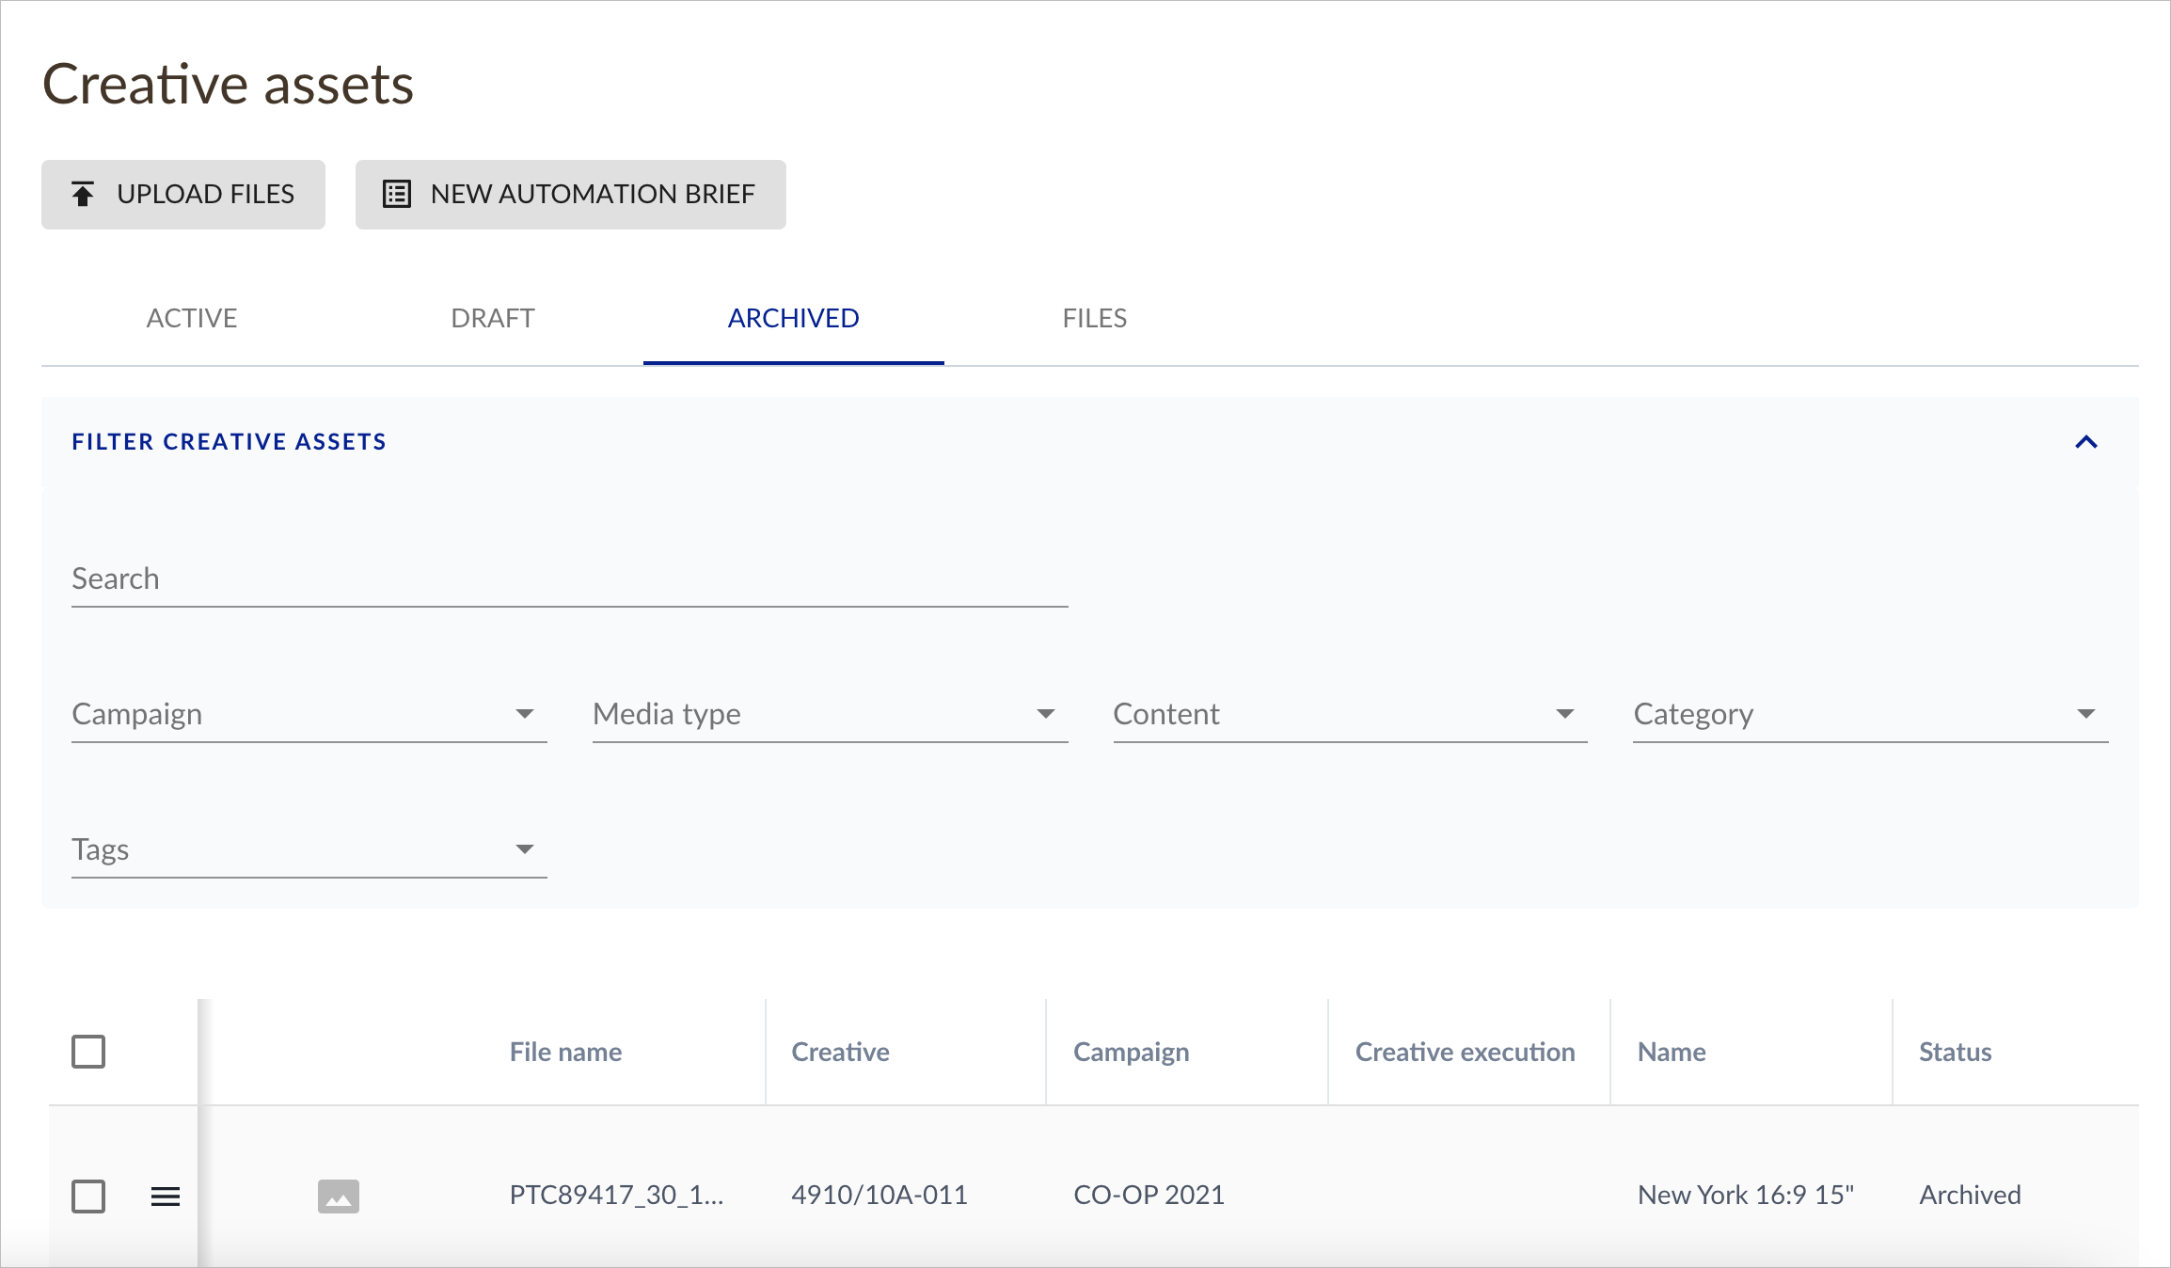2171x1268 pixels.
Task: Click creative value 4910/10A-011
Action: 879,1196
